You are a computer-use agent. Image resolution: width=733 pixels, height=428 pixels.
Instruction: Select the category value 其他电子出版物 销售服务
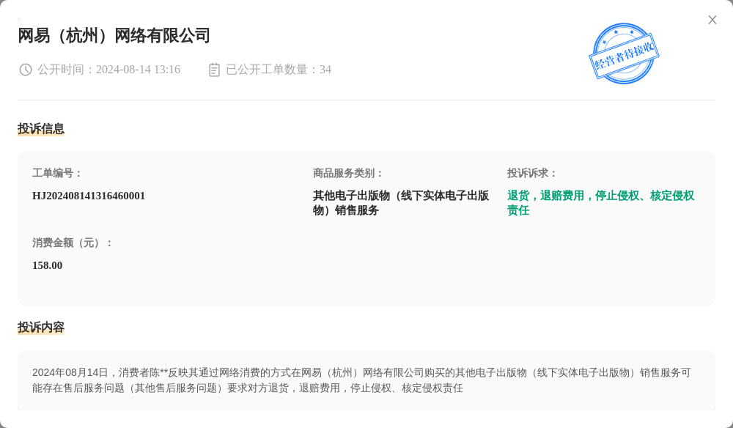click(401, 203)
